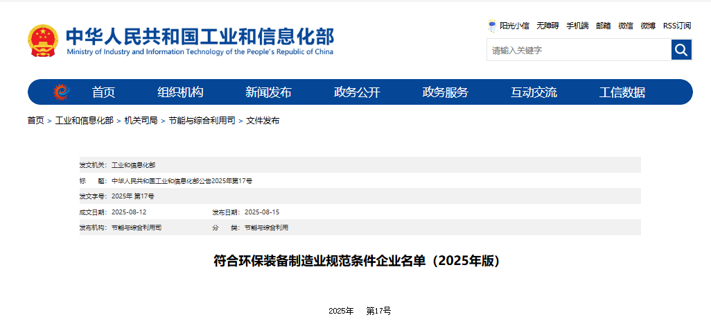Click the 无障碍 accessibility link
Screen dimensions: 711x324
tap(547, 26)
